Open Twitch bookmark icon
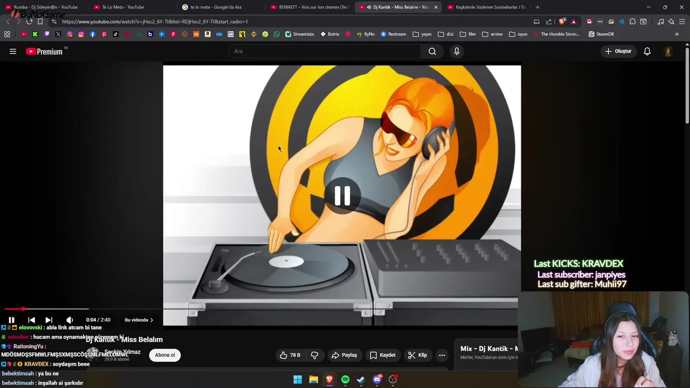Screen dimensions: 690x388 click(x=46, y=34)
